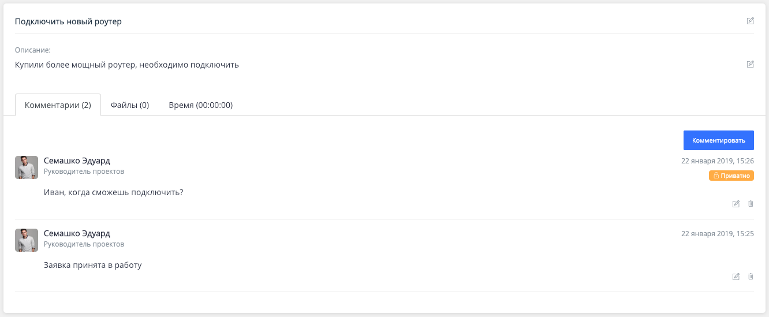
Task: Open the Комментарии (2) tab
Action: (58, 105)
